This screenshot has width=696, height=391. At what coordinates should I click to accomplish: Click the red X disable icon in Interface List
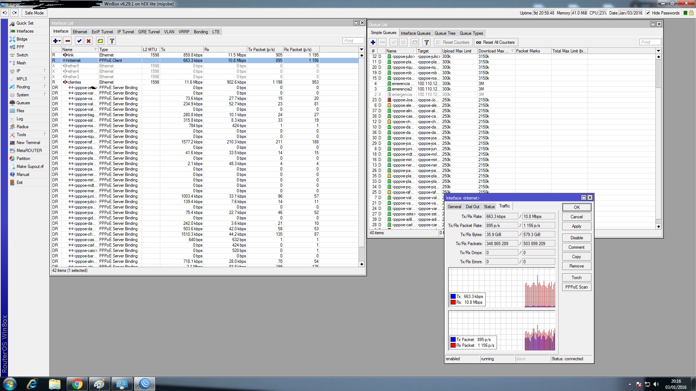(x=88, y=41)
